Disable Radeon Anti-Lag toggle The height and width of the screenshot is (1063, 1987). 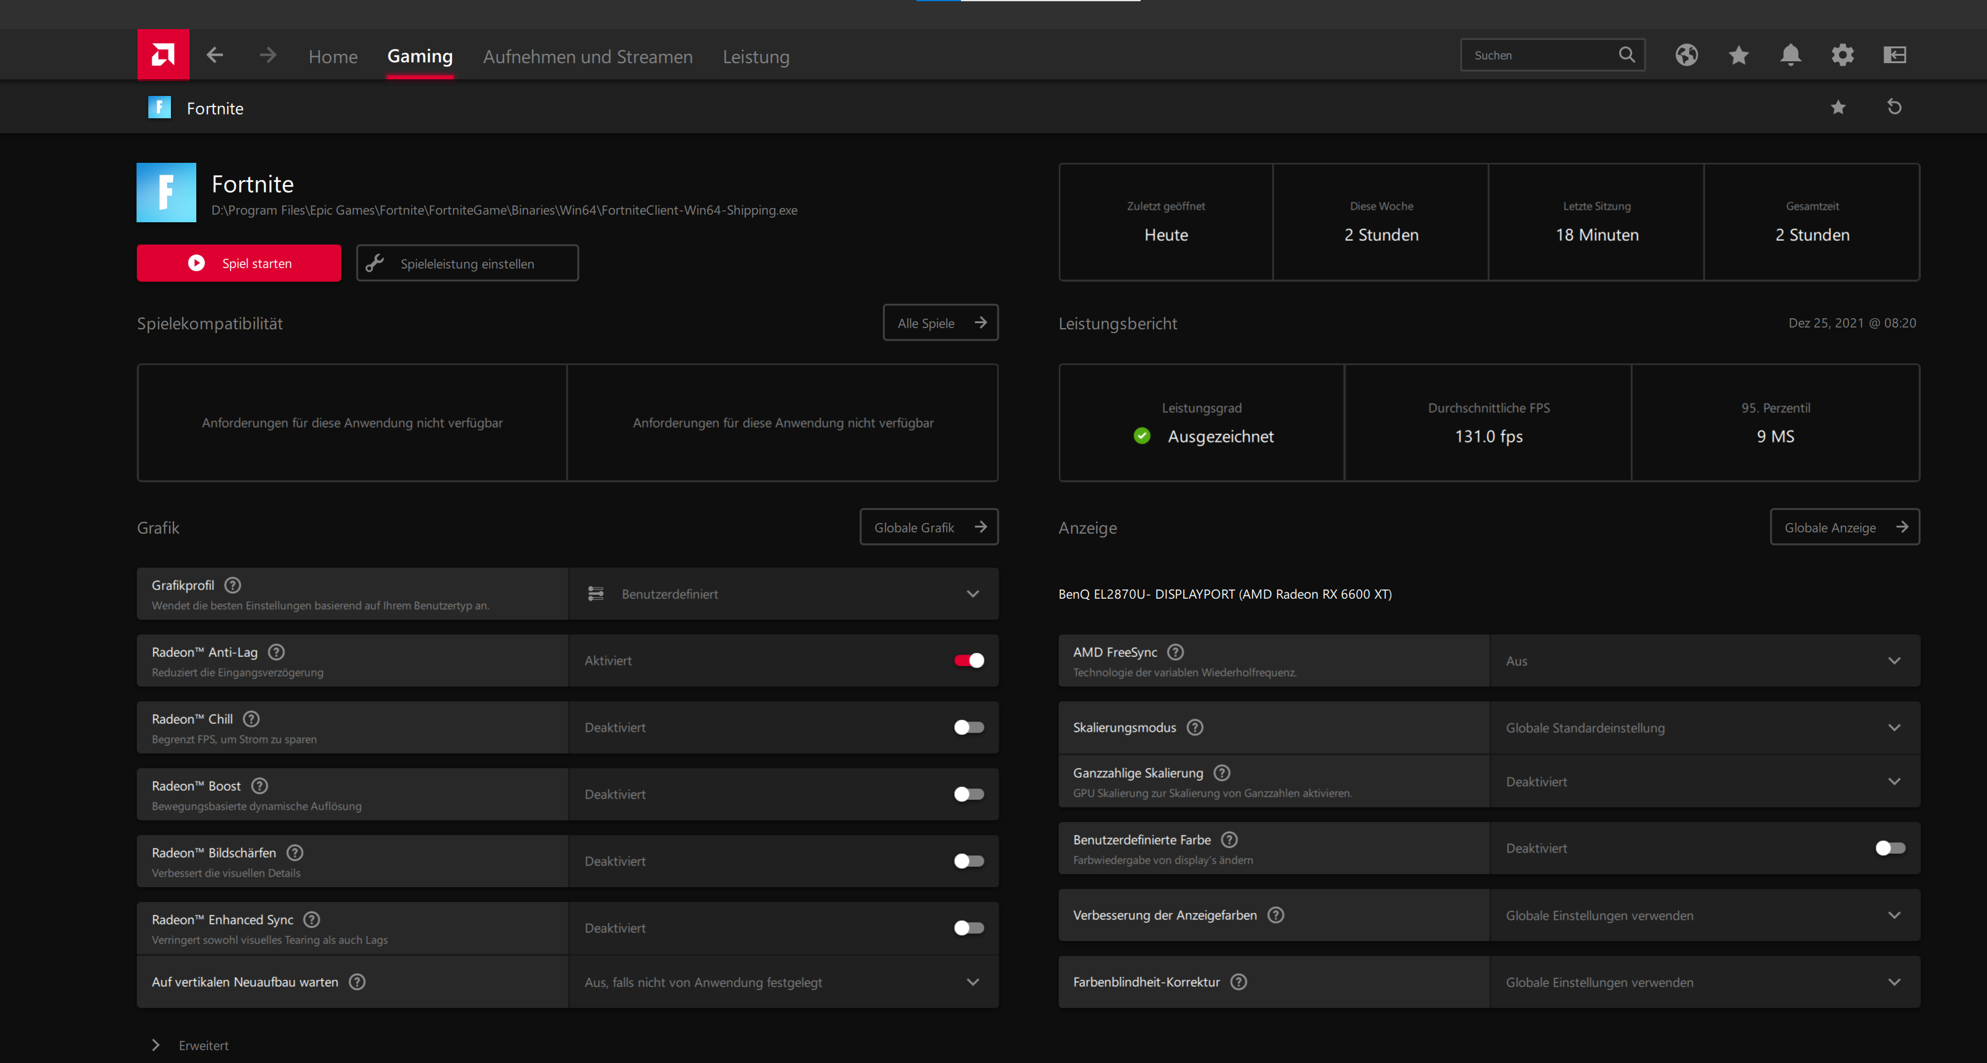tap(969, 661)
